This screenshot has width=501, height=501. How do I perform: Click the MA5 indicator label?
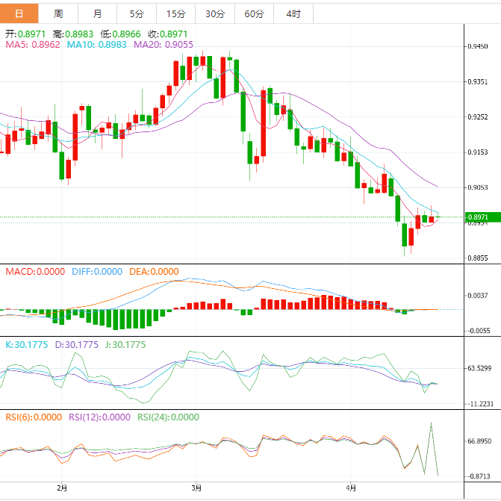pos(33,45)
